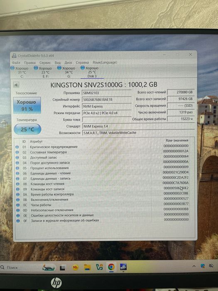Click status dot of Команды хост-чтения row
Viewport: 218px width, 291px height.
17,184
